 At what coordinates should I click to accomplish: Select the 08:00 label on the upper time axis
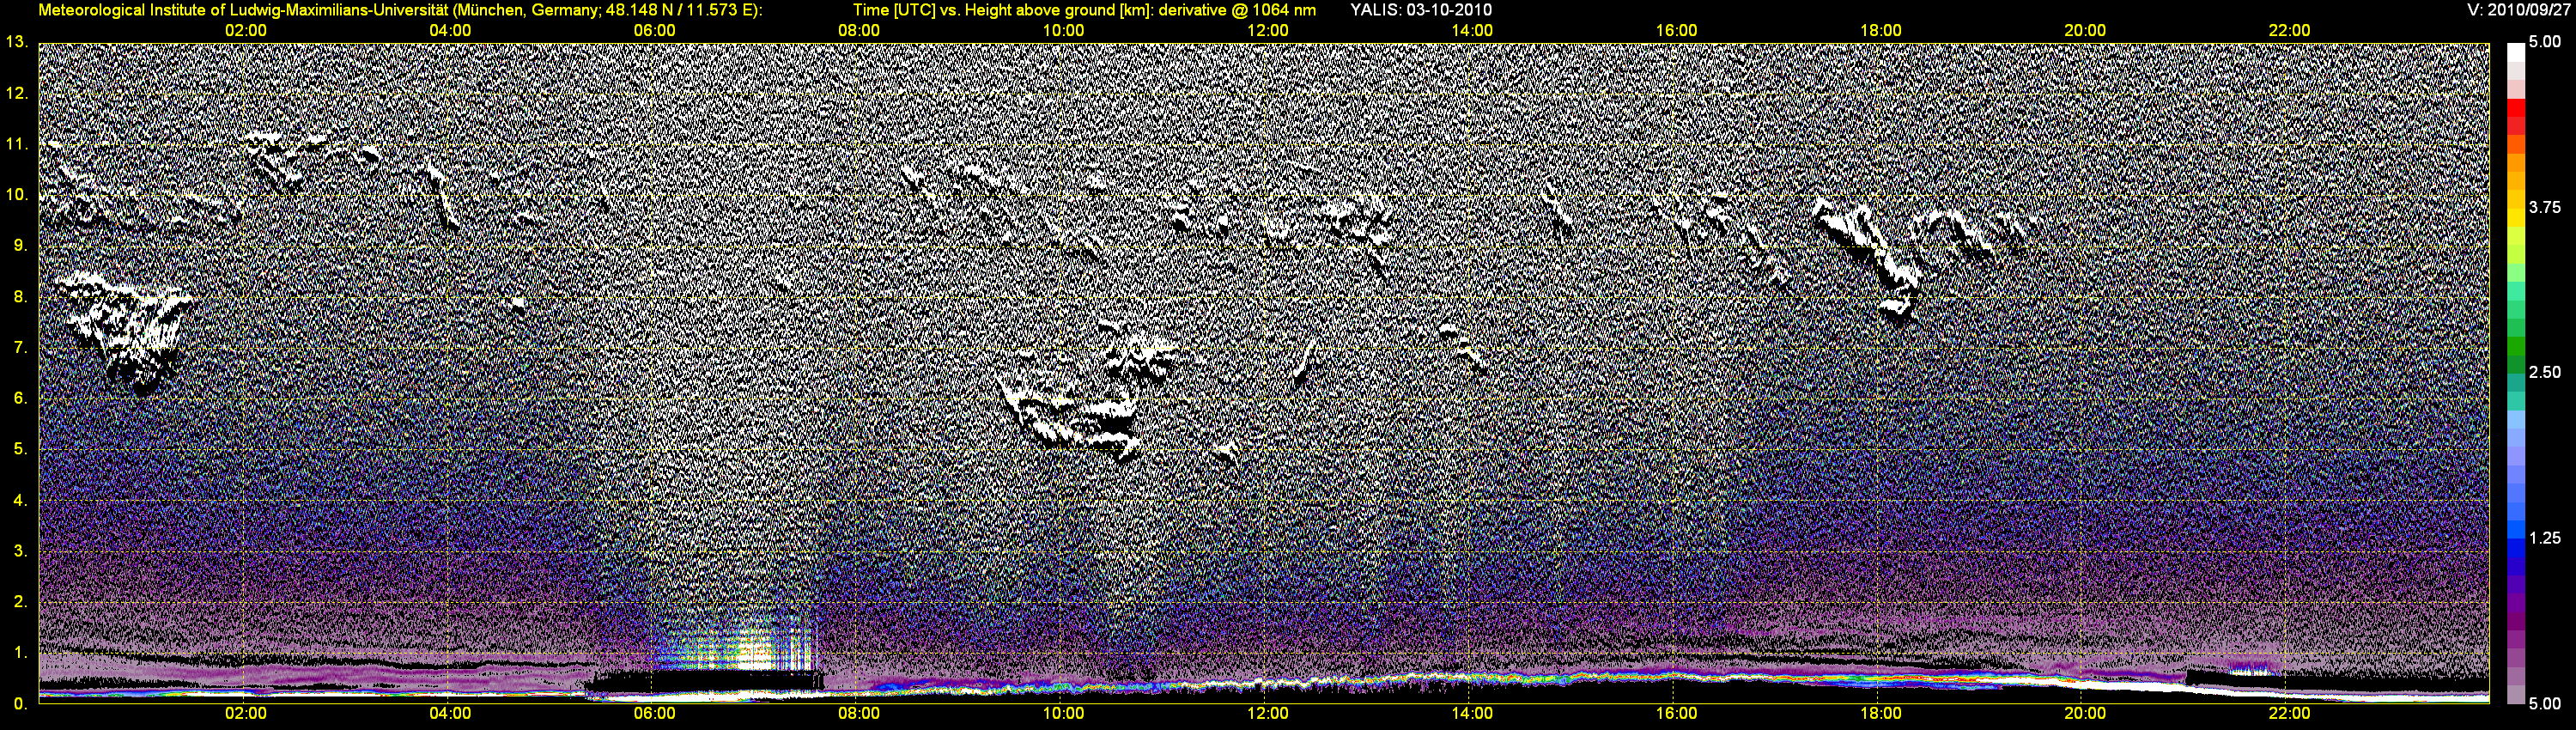tap(859, 31)
